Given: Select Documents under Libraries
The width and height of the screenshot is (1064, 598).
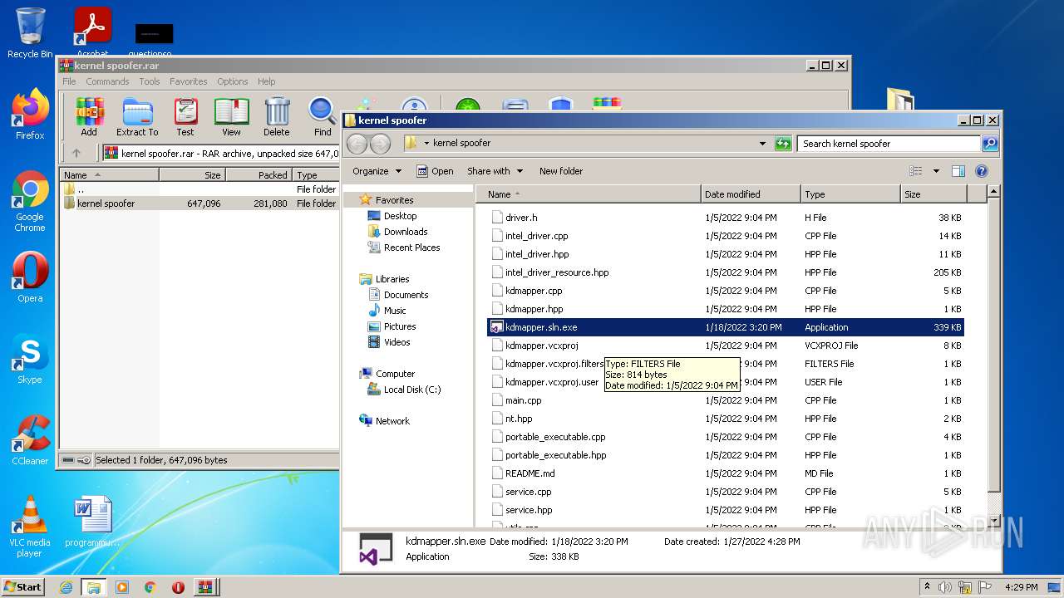Looking at the screenshot, I should tap(406, 295).
